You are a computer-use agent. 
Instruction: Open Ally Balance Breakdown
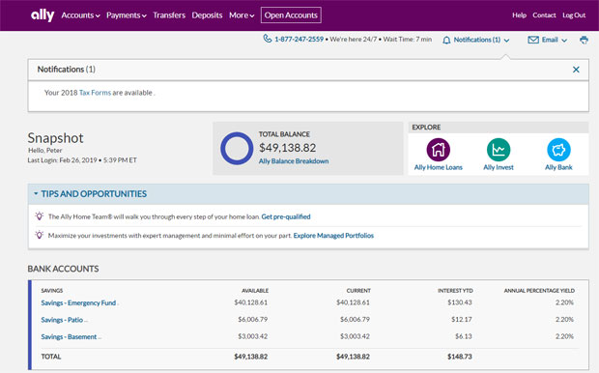[x=294, y=161]
